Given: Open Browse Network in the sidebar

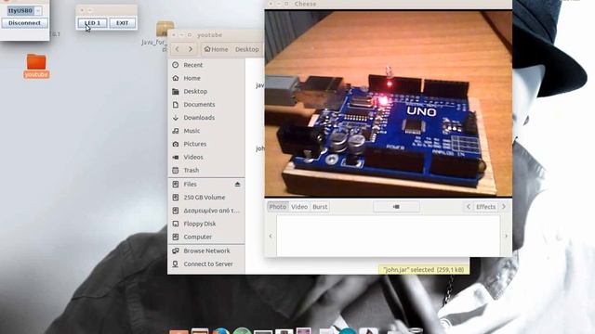Looking at the screenshot, I should click(206, 251).
